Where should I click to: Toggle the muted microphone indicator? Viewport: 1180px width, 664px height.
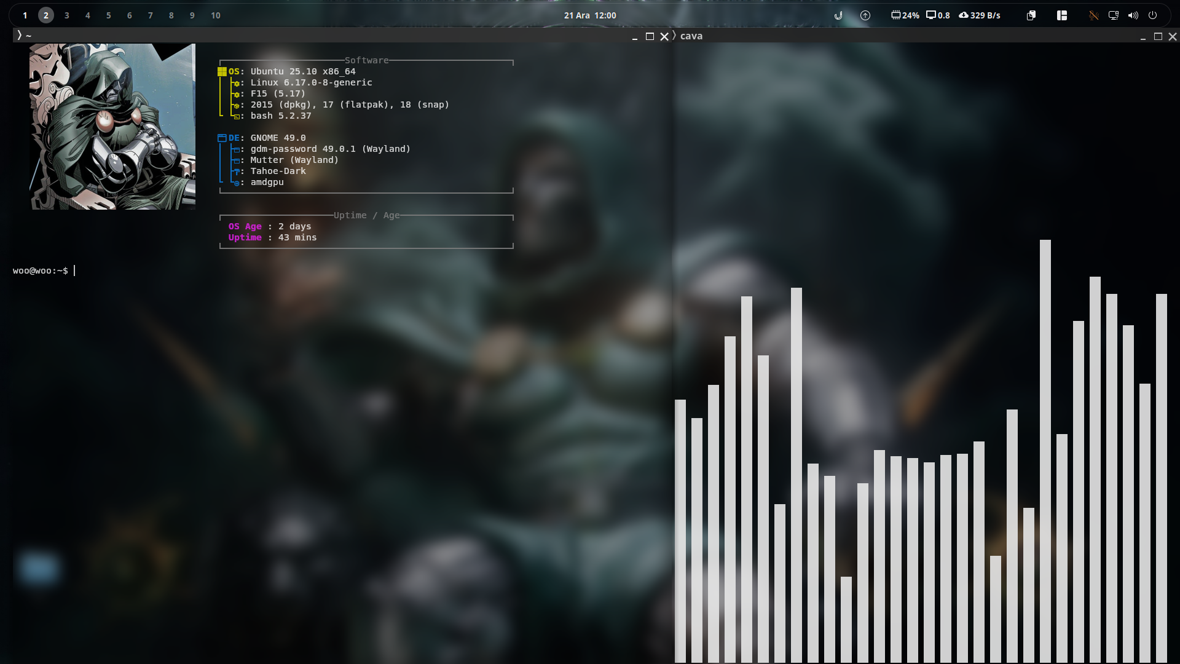point(1093,15)
